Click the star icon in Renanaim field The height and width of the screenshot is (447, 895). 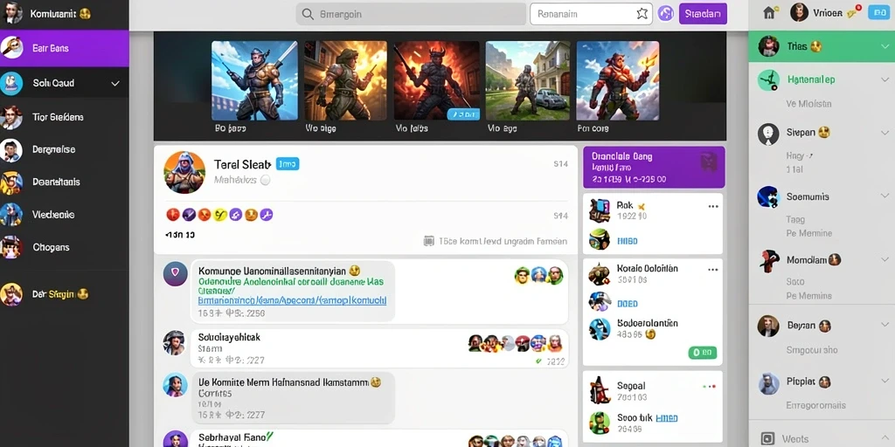[x=642, y=14]
